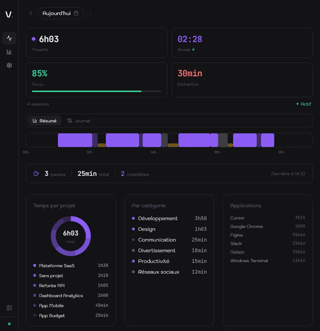
Task: Click the Focus progress bar
Action: pos(97,91)
